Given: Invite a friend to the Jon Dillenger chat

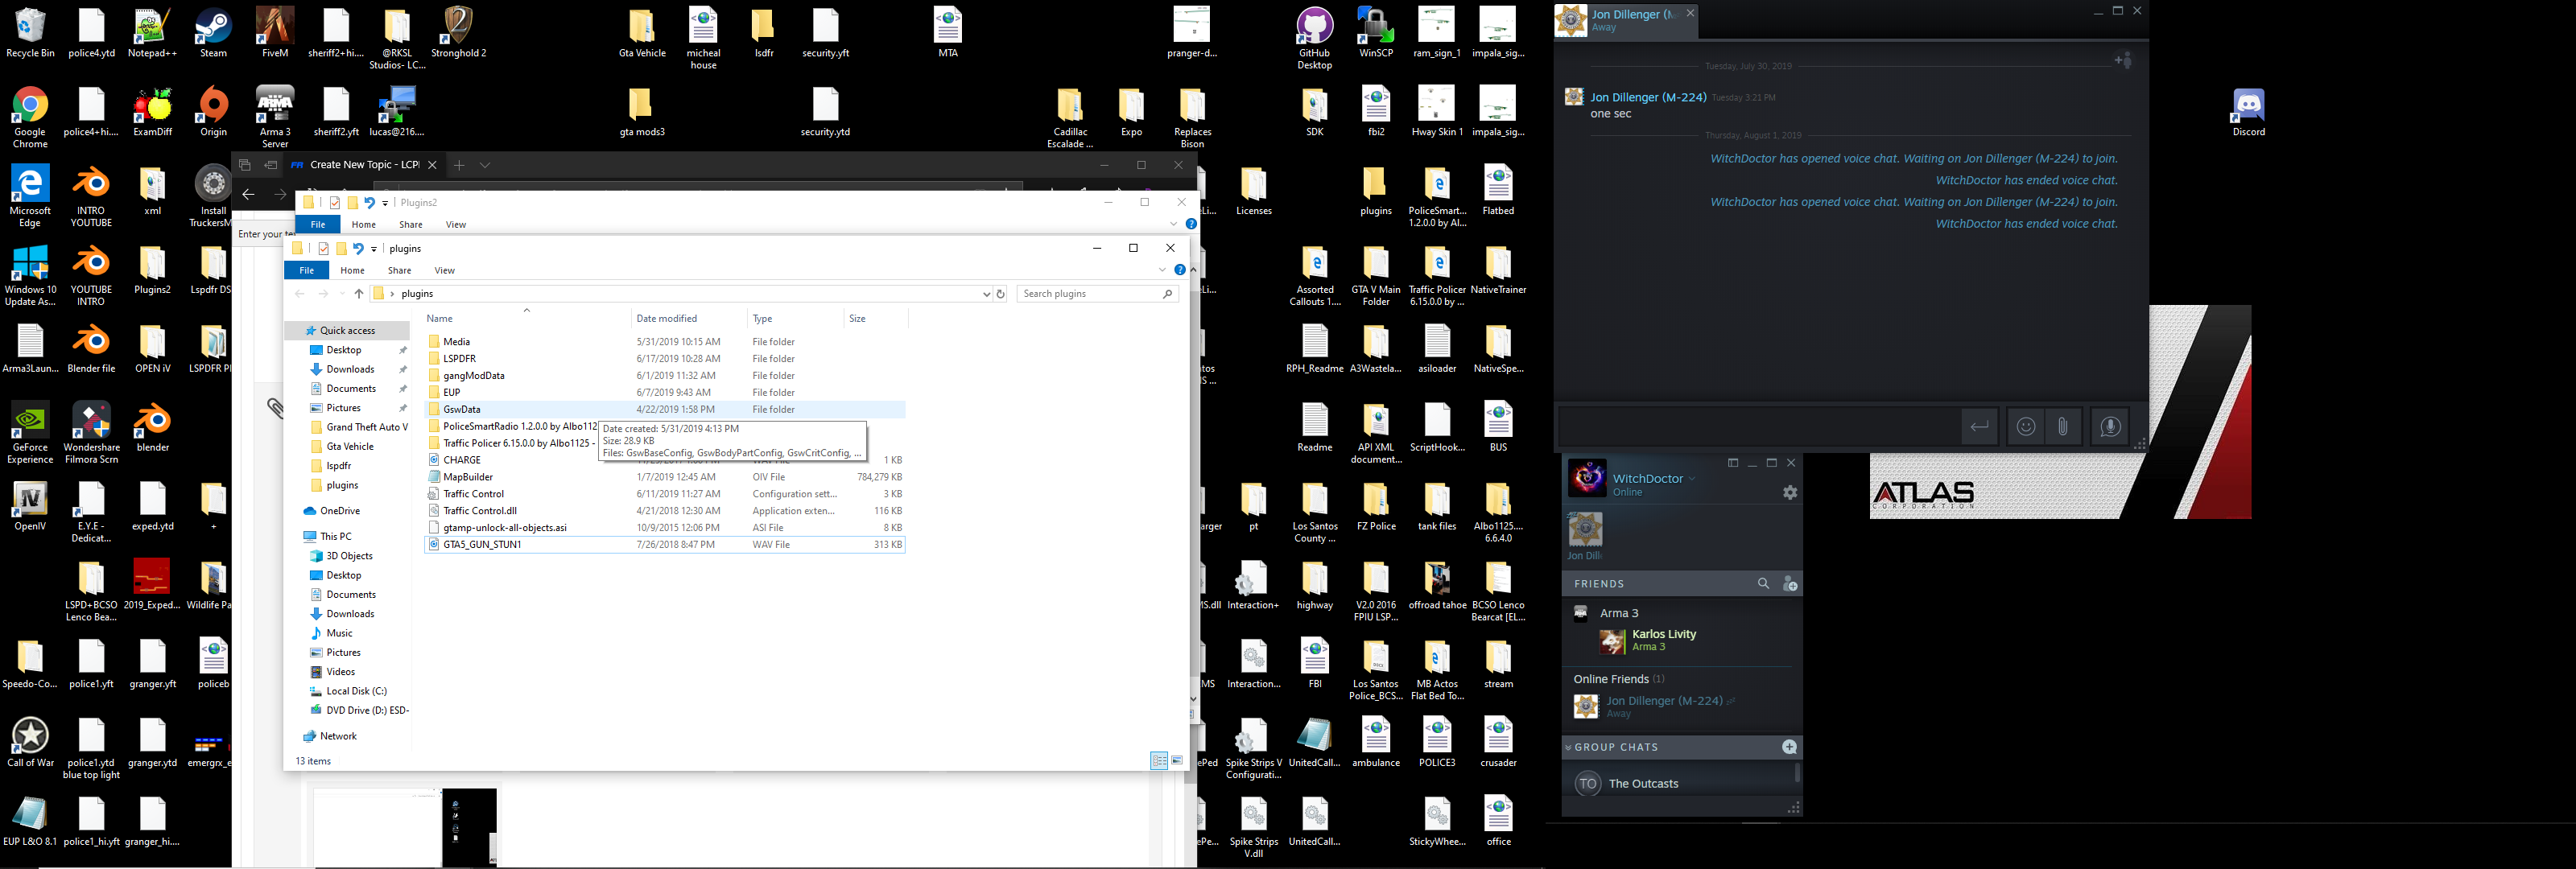Looking at the screenshot, I should coord(2123,61).
